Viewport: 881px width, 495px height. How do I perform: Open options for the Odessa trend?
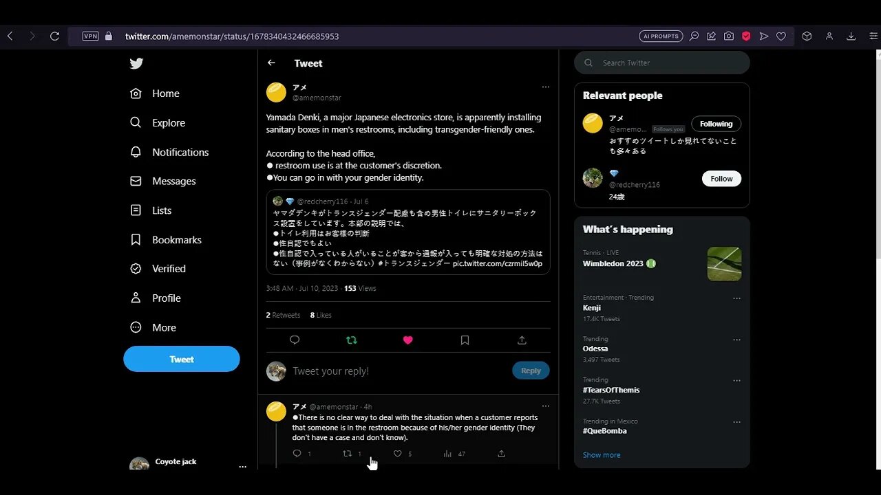tap(736, 340)
